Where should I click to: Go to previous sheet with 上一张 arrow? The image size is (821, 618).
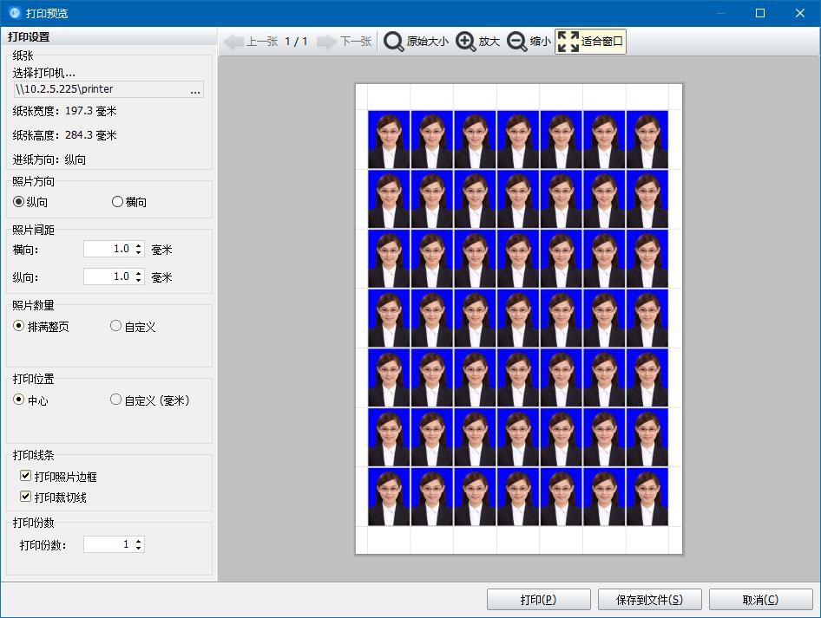pos(234,42)
